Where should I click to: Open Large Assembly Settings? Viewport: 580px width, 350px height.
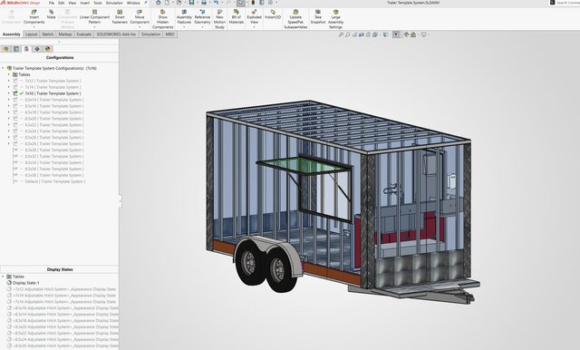click(335, 19)
